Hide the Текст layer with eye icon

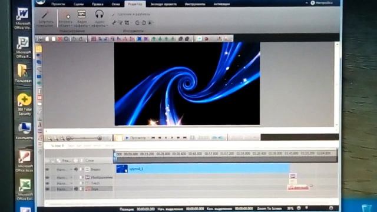(x=47, y=183)
